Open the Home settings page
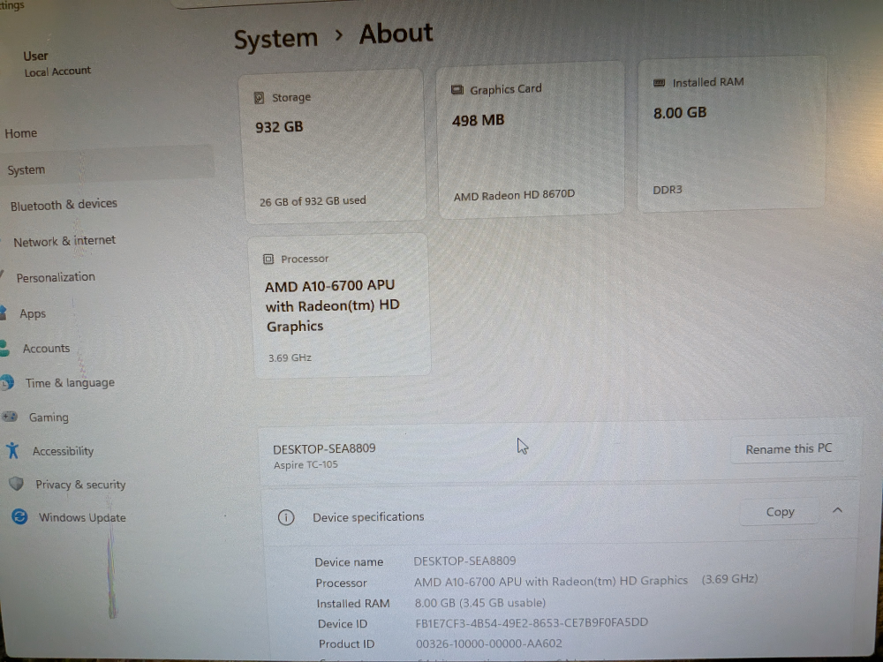The image size is (883, 662). (21, 133)
